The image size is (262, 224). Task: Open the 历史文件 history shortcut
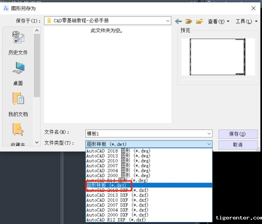point(18,43)
